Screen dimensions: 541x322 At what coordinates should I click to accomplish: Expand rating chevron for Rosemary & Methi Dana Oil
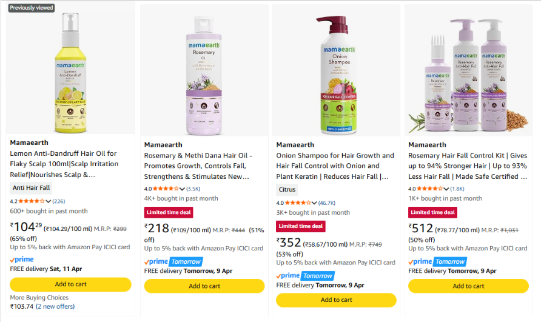pyautogui.click(x=183, y=189)
